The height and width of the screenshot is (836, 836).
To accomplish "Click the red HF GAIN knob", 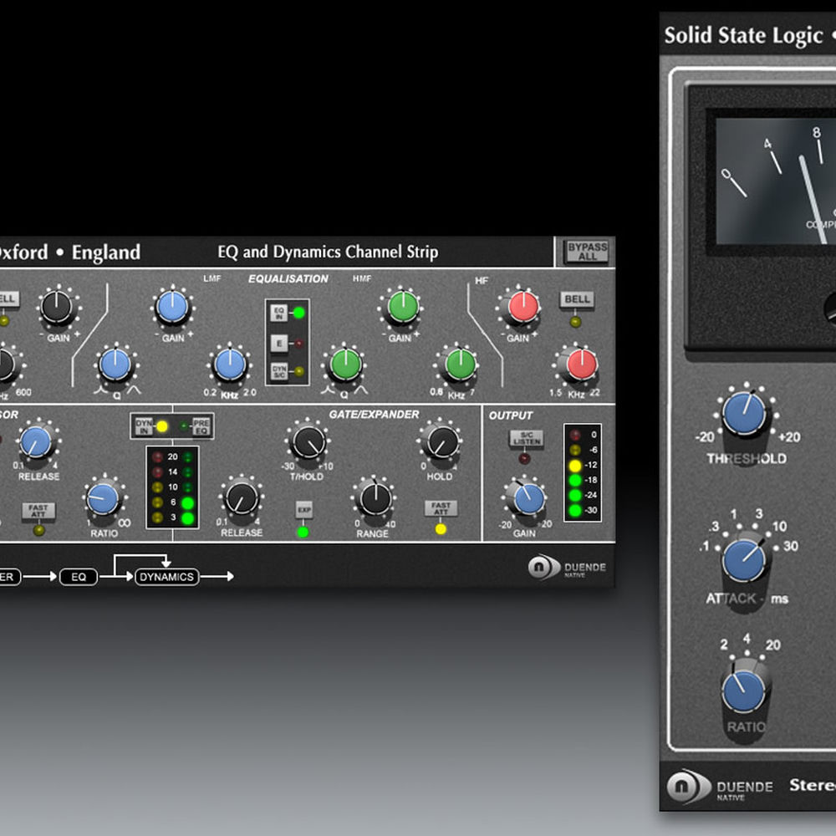I will pos(523,307).
